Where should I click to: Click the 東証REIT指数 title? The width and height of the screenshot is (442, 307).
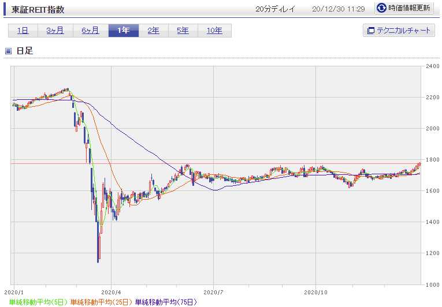coord(38,10)
